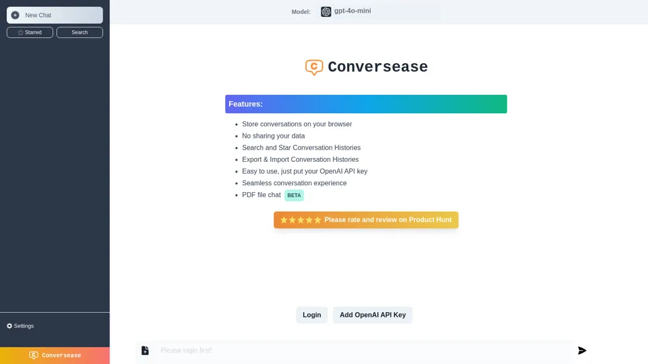Click 'Store conversations on your browser' text
This screenshot has width=648, height=364.
(297, 124)
